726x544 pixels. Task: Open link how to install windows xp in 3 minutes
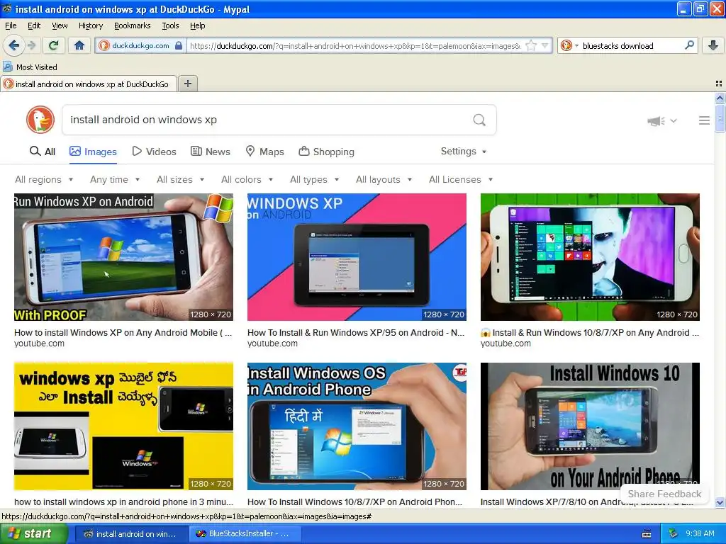coord(123,502)
